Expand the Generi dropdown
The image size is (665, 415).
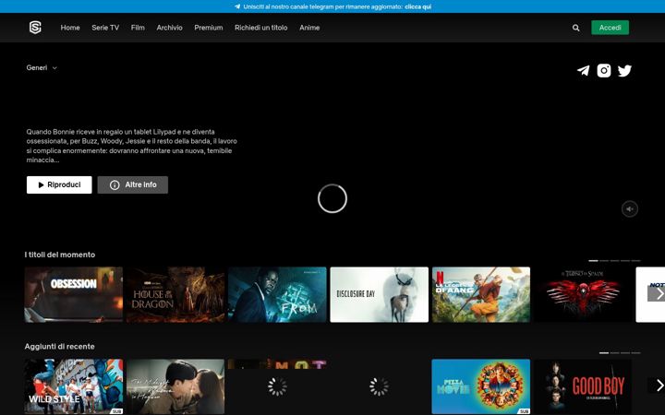[42, 67]
